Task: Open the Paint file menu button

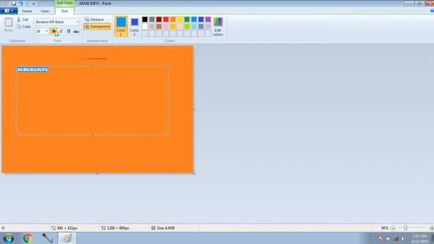Action: point(9,11)
